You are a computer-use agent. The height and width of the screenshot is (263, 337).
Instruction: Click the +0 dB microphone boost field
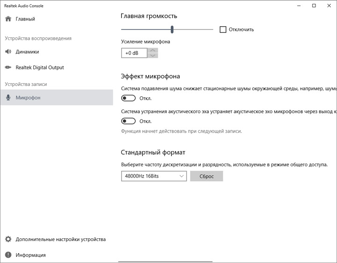point(133,53)
